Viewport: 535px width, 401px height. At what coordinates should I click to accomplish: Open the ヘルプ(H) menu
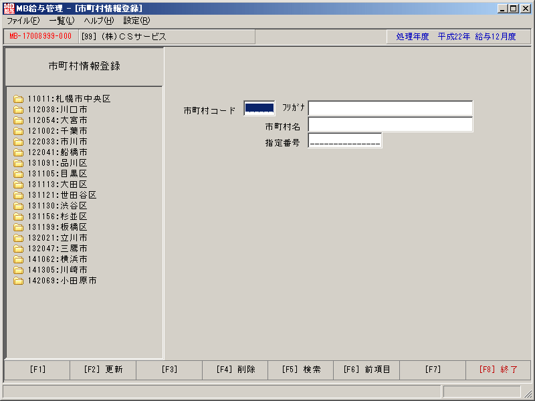[99, 21]
